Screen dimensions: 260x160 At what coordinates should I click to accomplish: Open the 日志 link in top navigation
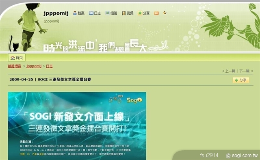click(x=97, y=13)
